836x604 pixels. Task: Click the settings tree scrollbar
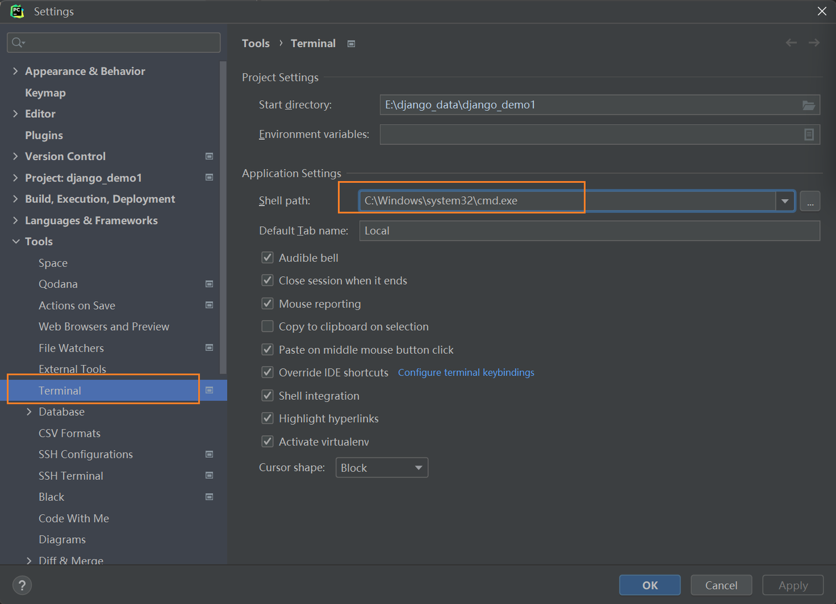point(224,218)
